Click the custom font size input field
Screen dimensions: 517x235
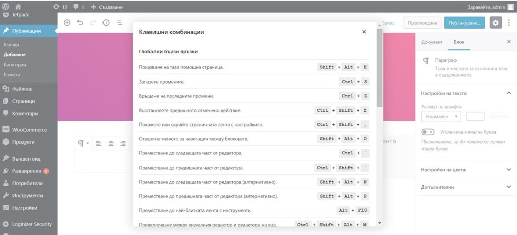(x=475, y=116)
